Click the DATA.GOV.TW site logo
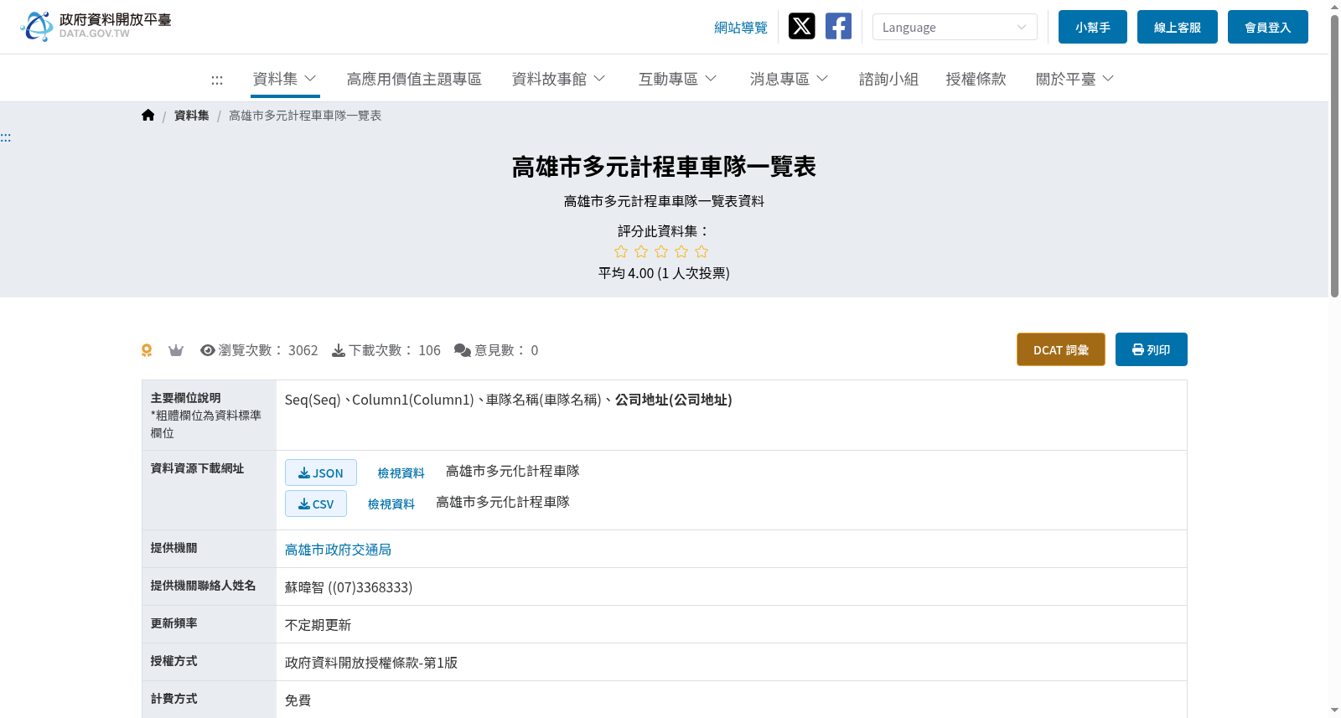This screenshot has height=718, width=1341. click(96, 26)
